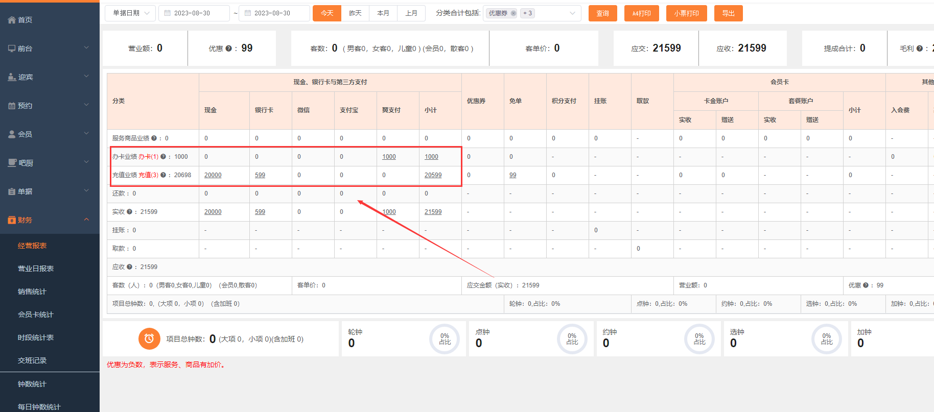Click the 单据 document icon

coord(12,191)
